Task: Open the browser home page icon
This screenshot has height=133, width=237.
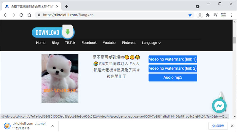Action: pos(29,15)
